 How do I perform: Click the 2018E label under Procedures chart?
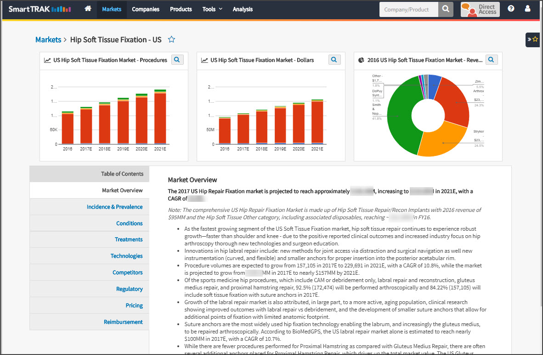point(105,149)
